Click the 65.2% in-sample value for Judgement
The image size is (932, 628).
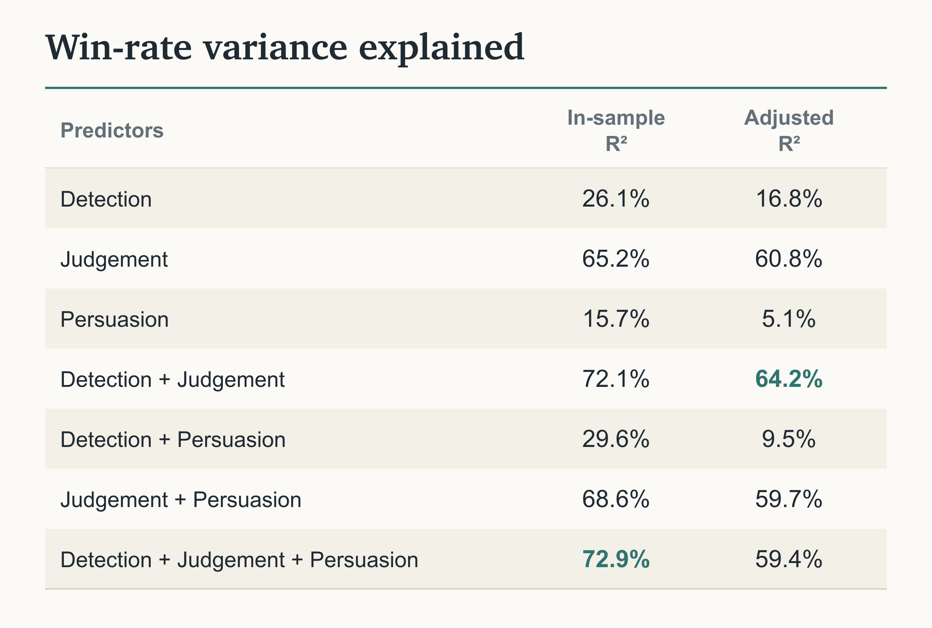click(616, 259)
